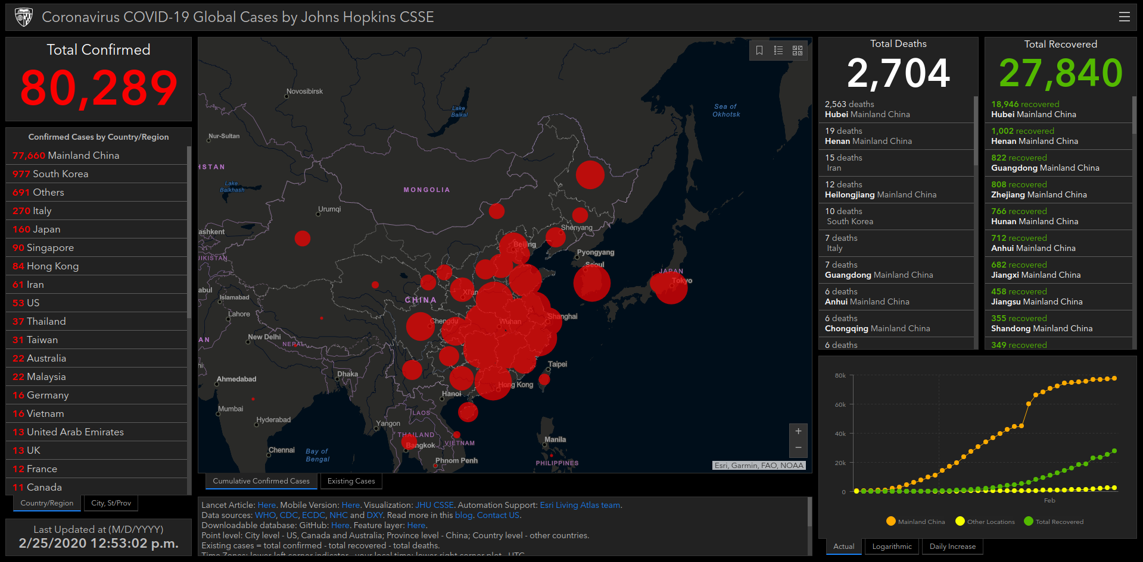Open the Feature layer Here link
This screenshot has width=1143, height=562.
416,525
